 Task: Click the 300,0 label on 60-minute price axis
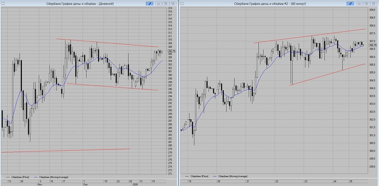[372, 151]
